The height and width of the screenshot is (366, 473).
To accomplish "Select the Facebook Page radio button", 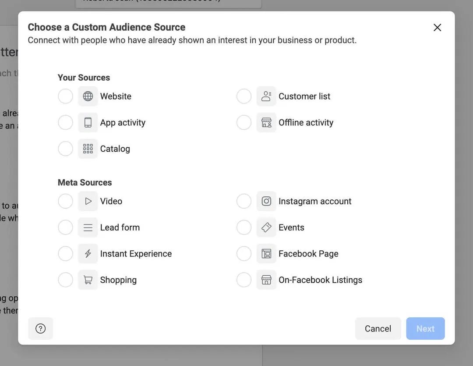I will click(x=244, y=254).
